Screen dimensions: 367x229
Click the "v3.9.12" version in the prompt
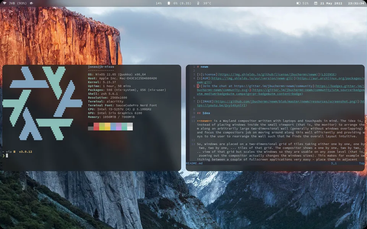point(26,152)
